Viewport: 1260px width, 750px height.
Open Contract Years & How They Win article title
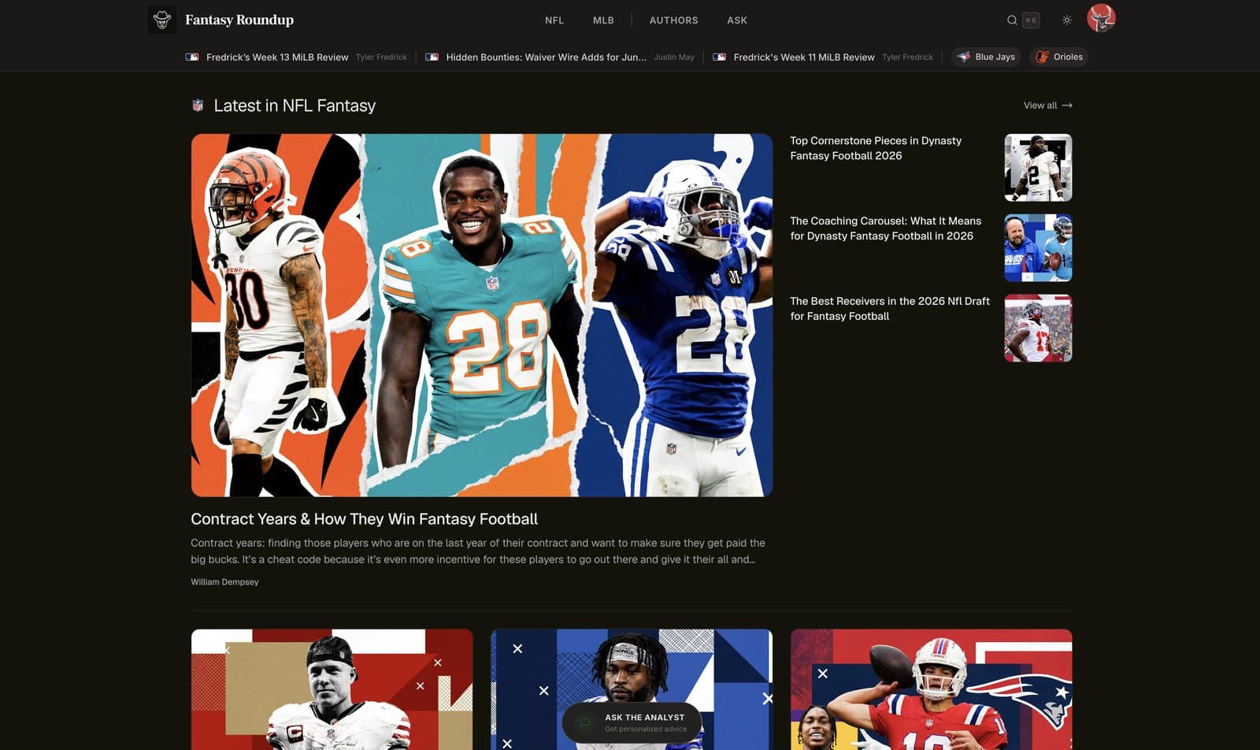pos(364,519)
